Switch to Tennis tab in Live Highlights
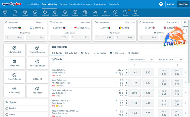This screenshot has width=190, height=117. point(57,53)
